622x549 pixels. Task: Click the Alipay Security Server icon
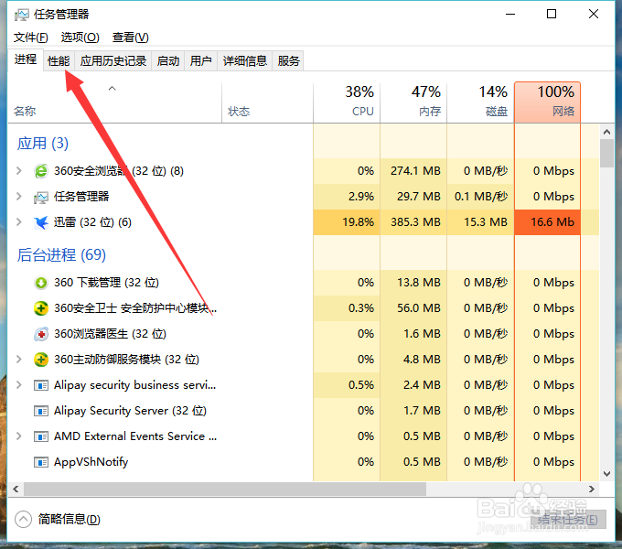coord(41,411)
